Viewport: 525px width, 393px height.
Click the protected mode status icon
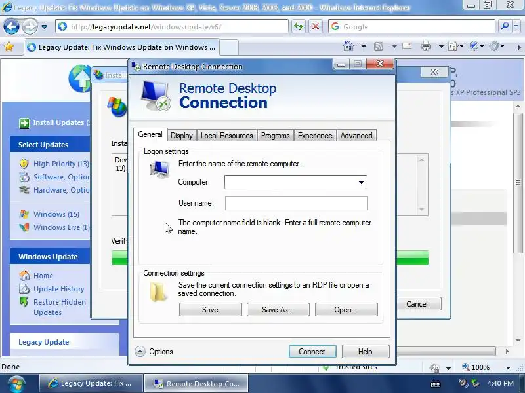434,367
